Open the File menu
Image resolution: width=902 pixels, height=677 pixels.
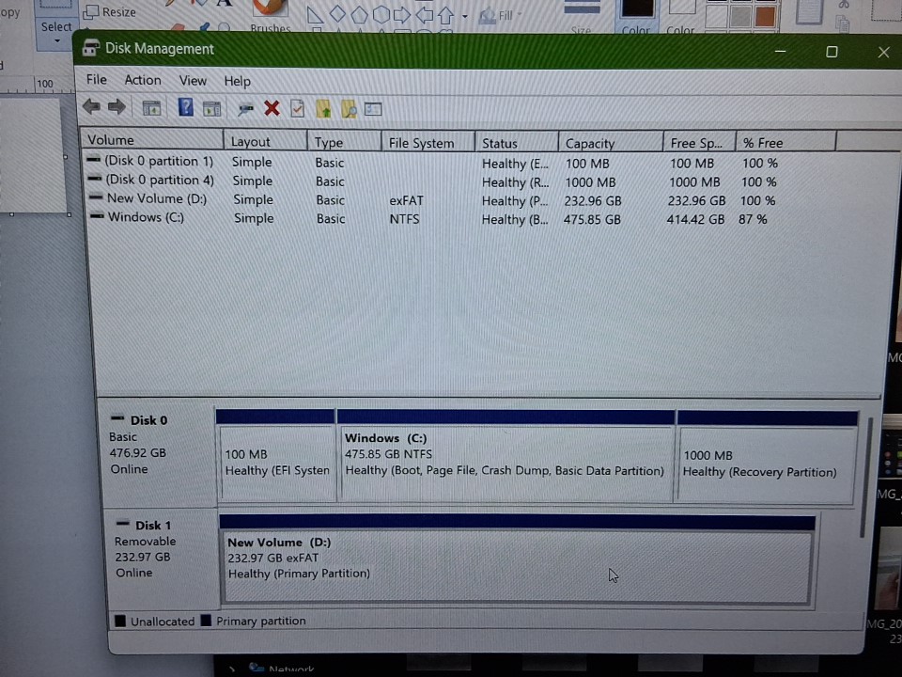96,79
